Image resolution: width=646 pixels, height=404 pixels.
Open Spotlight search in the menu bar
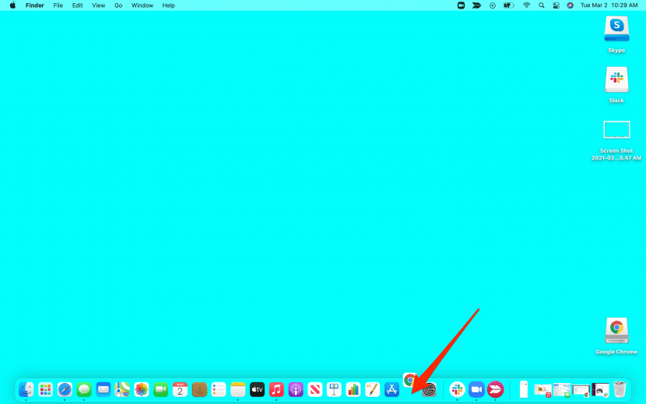coord(541,5)
